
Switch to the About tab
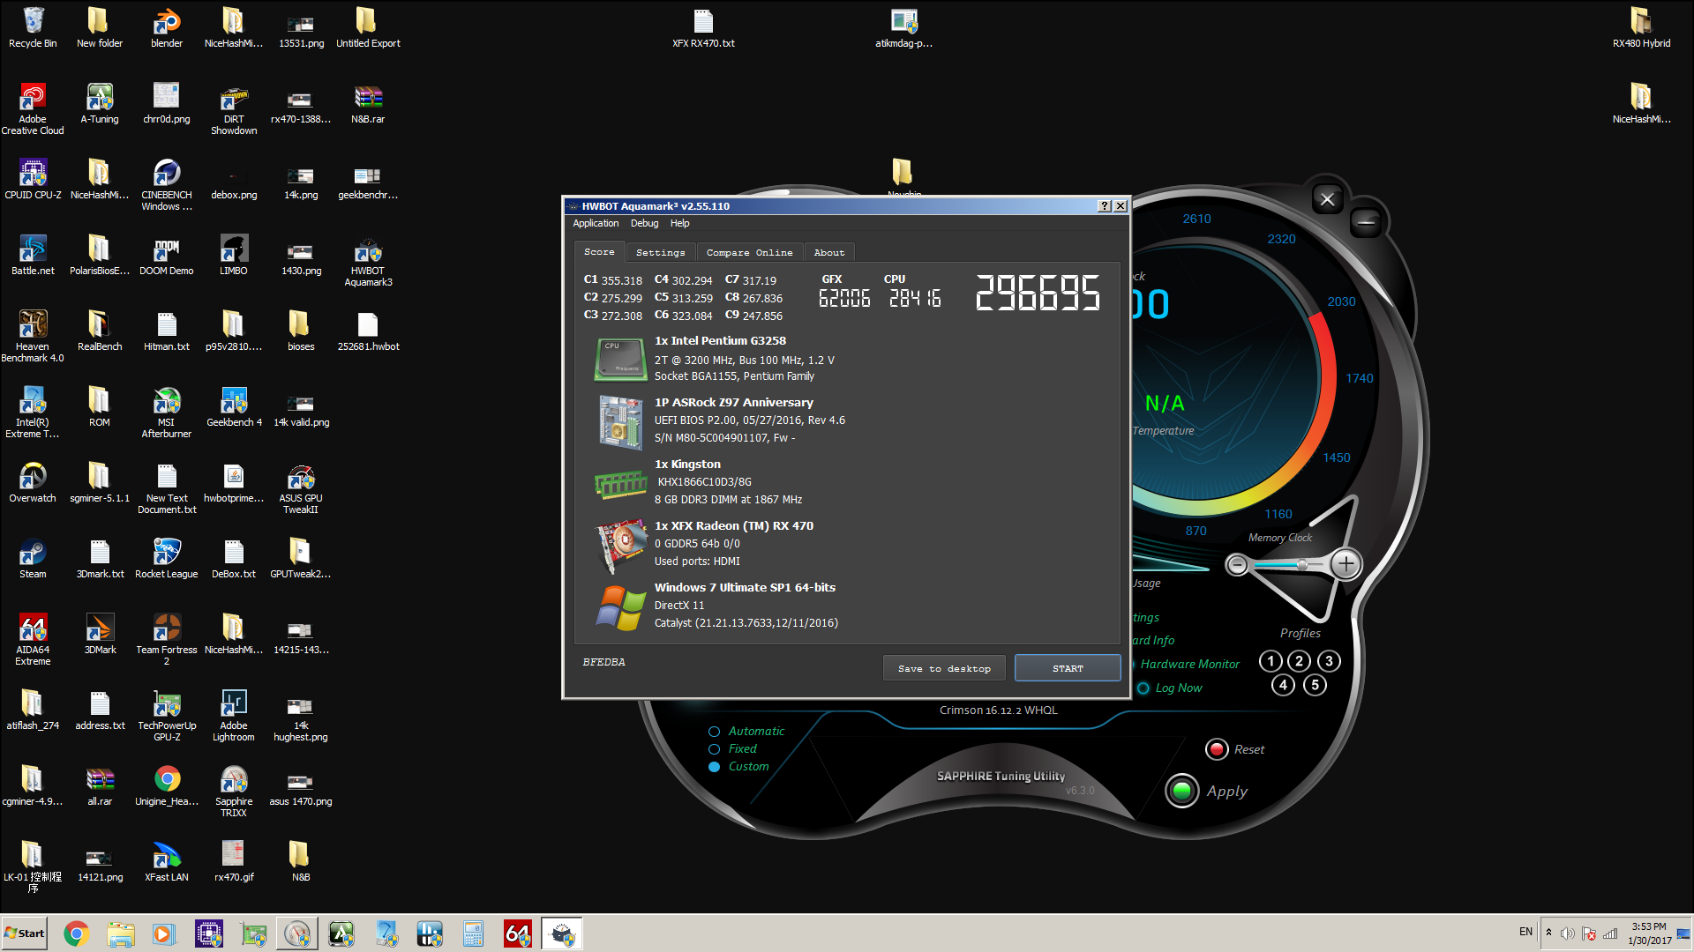coord(828,252)
